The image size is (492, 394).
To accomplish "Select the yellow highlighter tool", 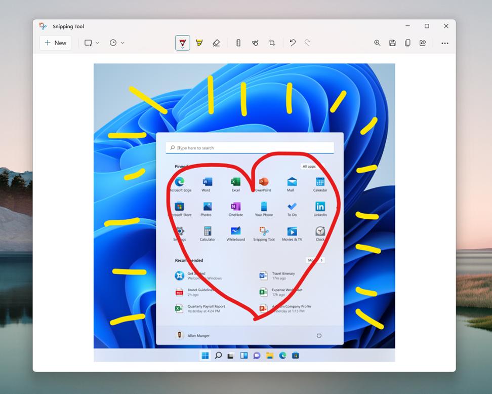I will click(x=199, y=43).
